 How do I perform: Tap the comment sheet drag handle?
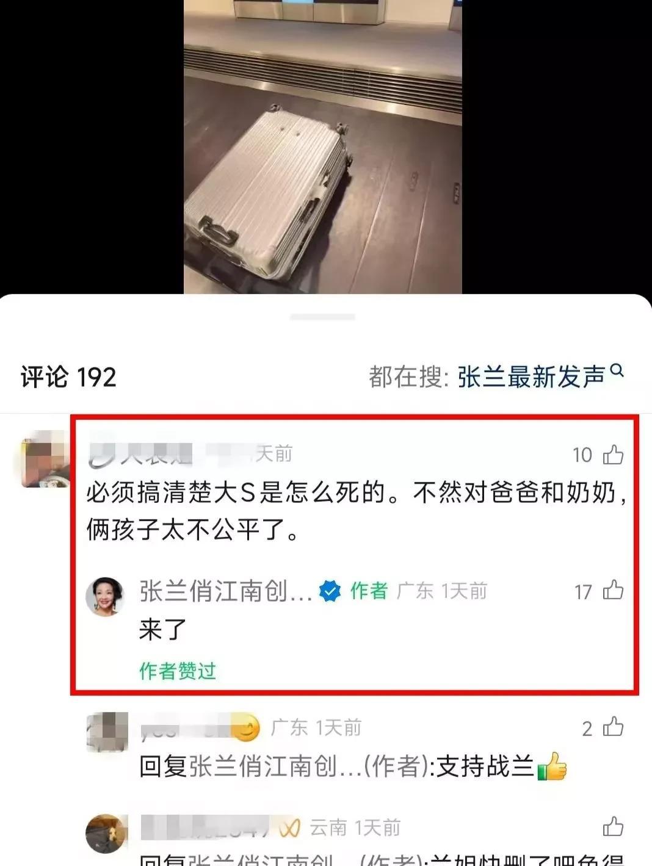[322, 317]
